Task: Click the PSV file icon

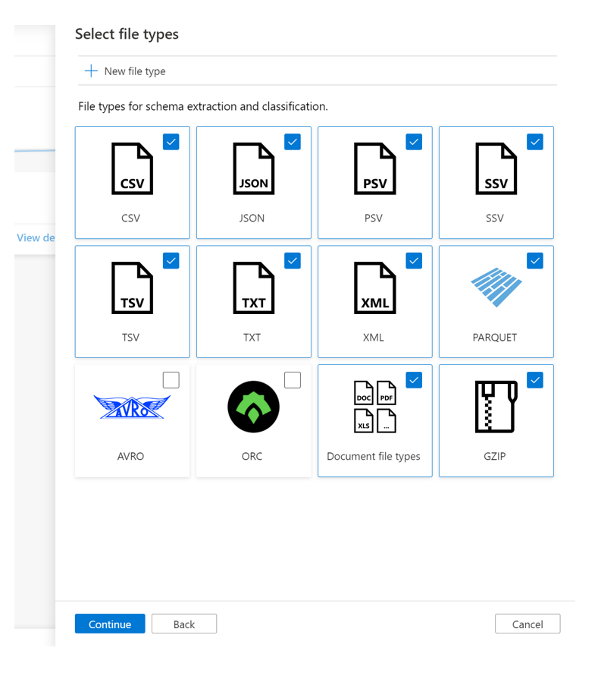Action: [x=374, y=168]
